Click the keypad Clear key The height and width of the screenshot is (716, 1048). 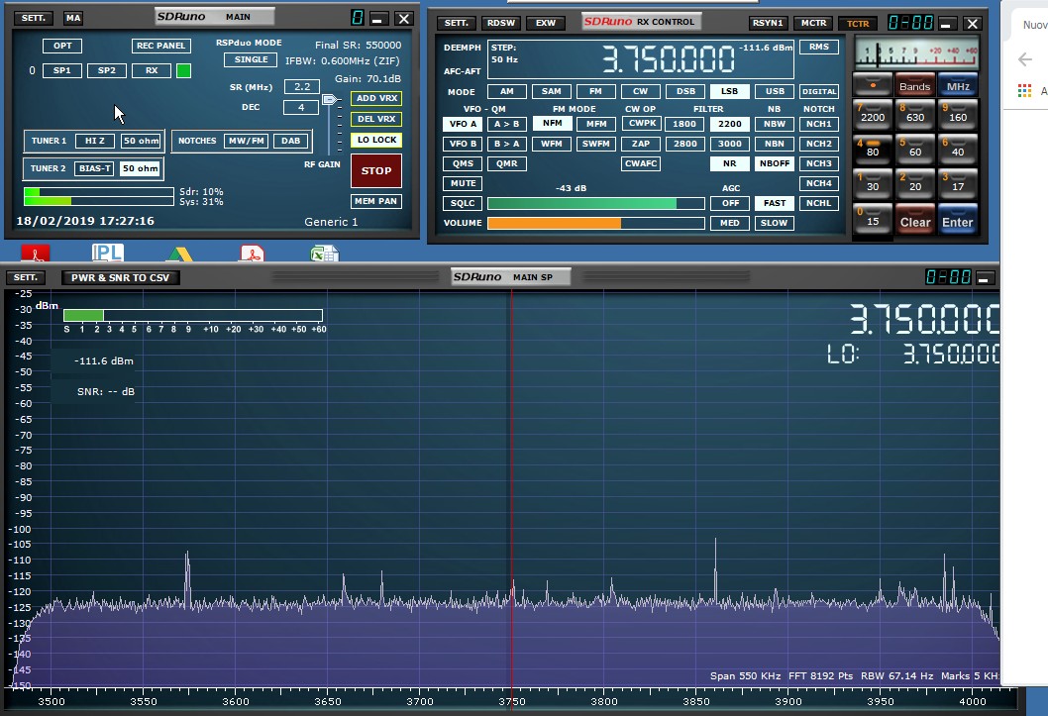[915, 219]
